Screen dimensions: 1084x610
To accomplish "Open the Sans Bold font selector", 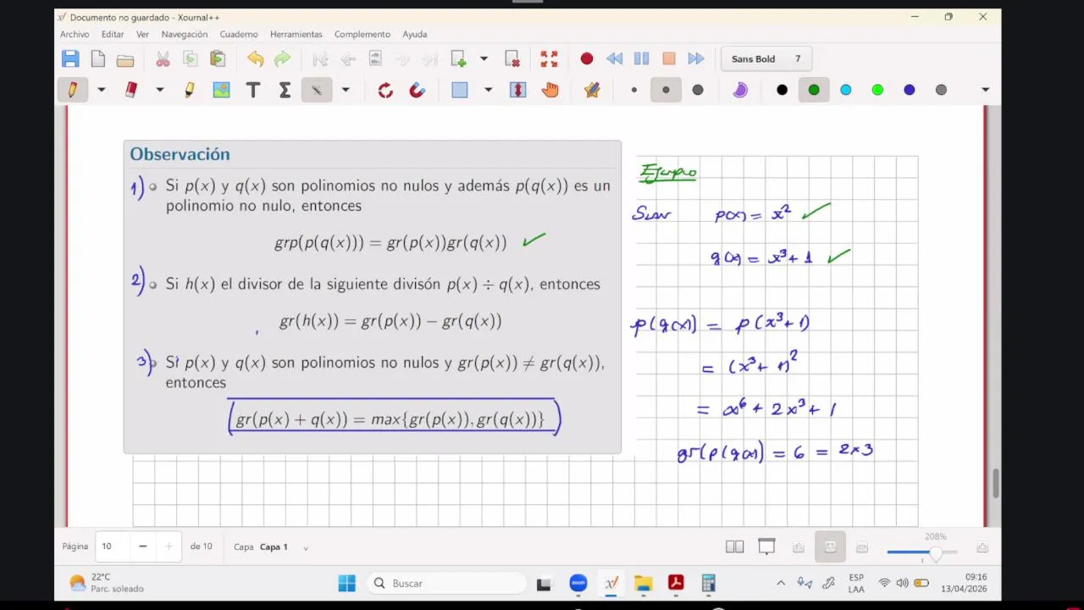I will click(766, 58).
